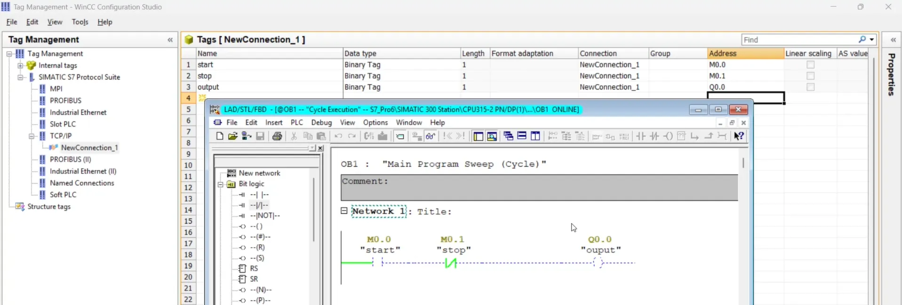Click the Open branch icon

tap(695, 136)
